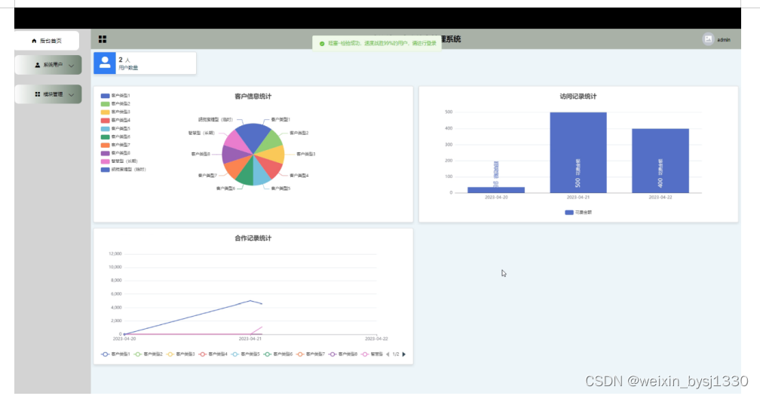Toggle 客户类型5 light-blue legend entry in pie chart
The image size is (760, 396).
click(115, 128)
